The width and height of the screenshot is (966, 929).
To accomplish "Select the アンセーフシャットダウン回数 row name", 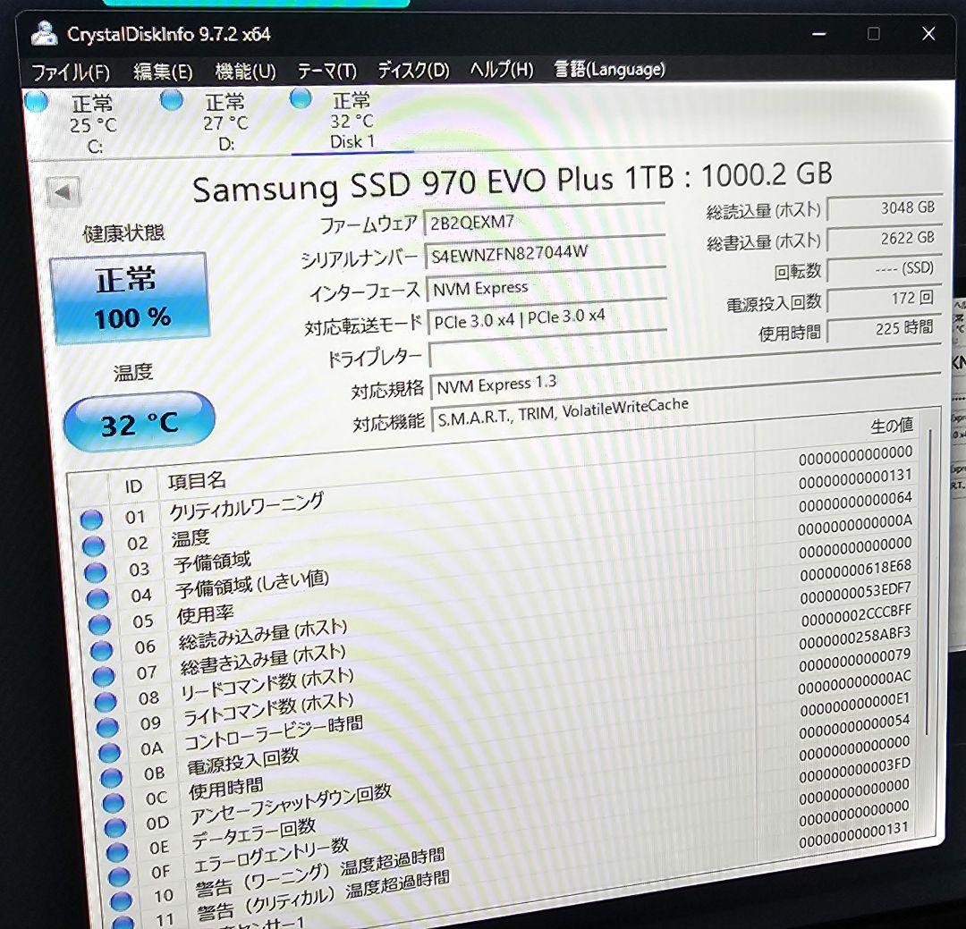I will tap(290, 804).
